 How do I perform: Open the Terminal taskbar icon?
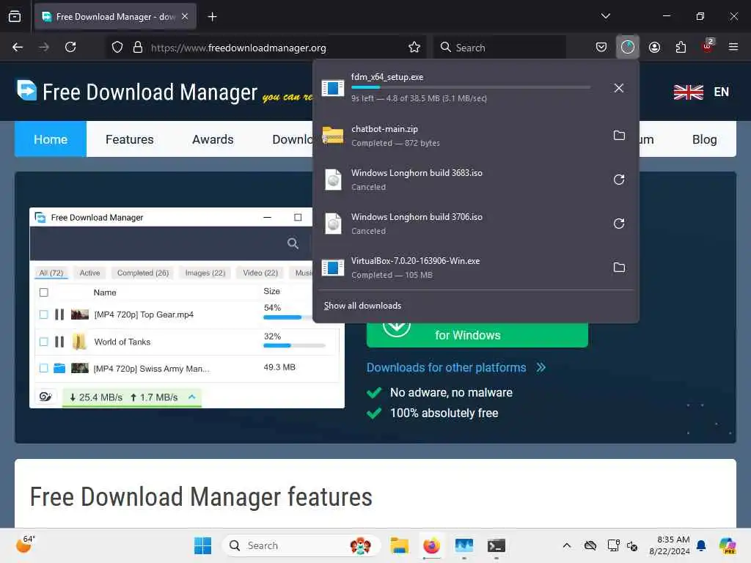497,545
